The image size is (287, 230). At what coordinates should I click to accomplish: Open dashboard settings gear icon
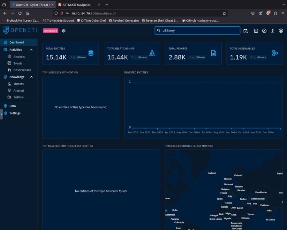click(64, 31)
